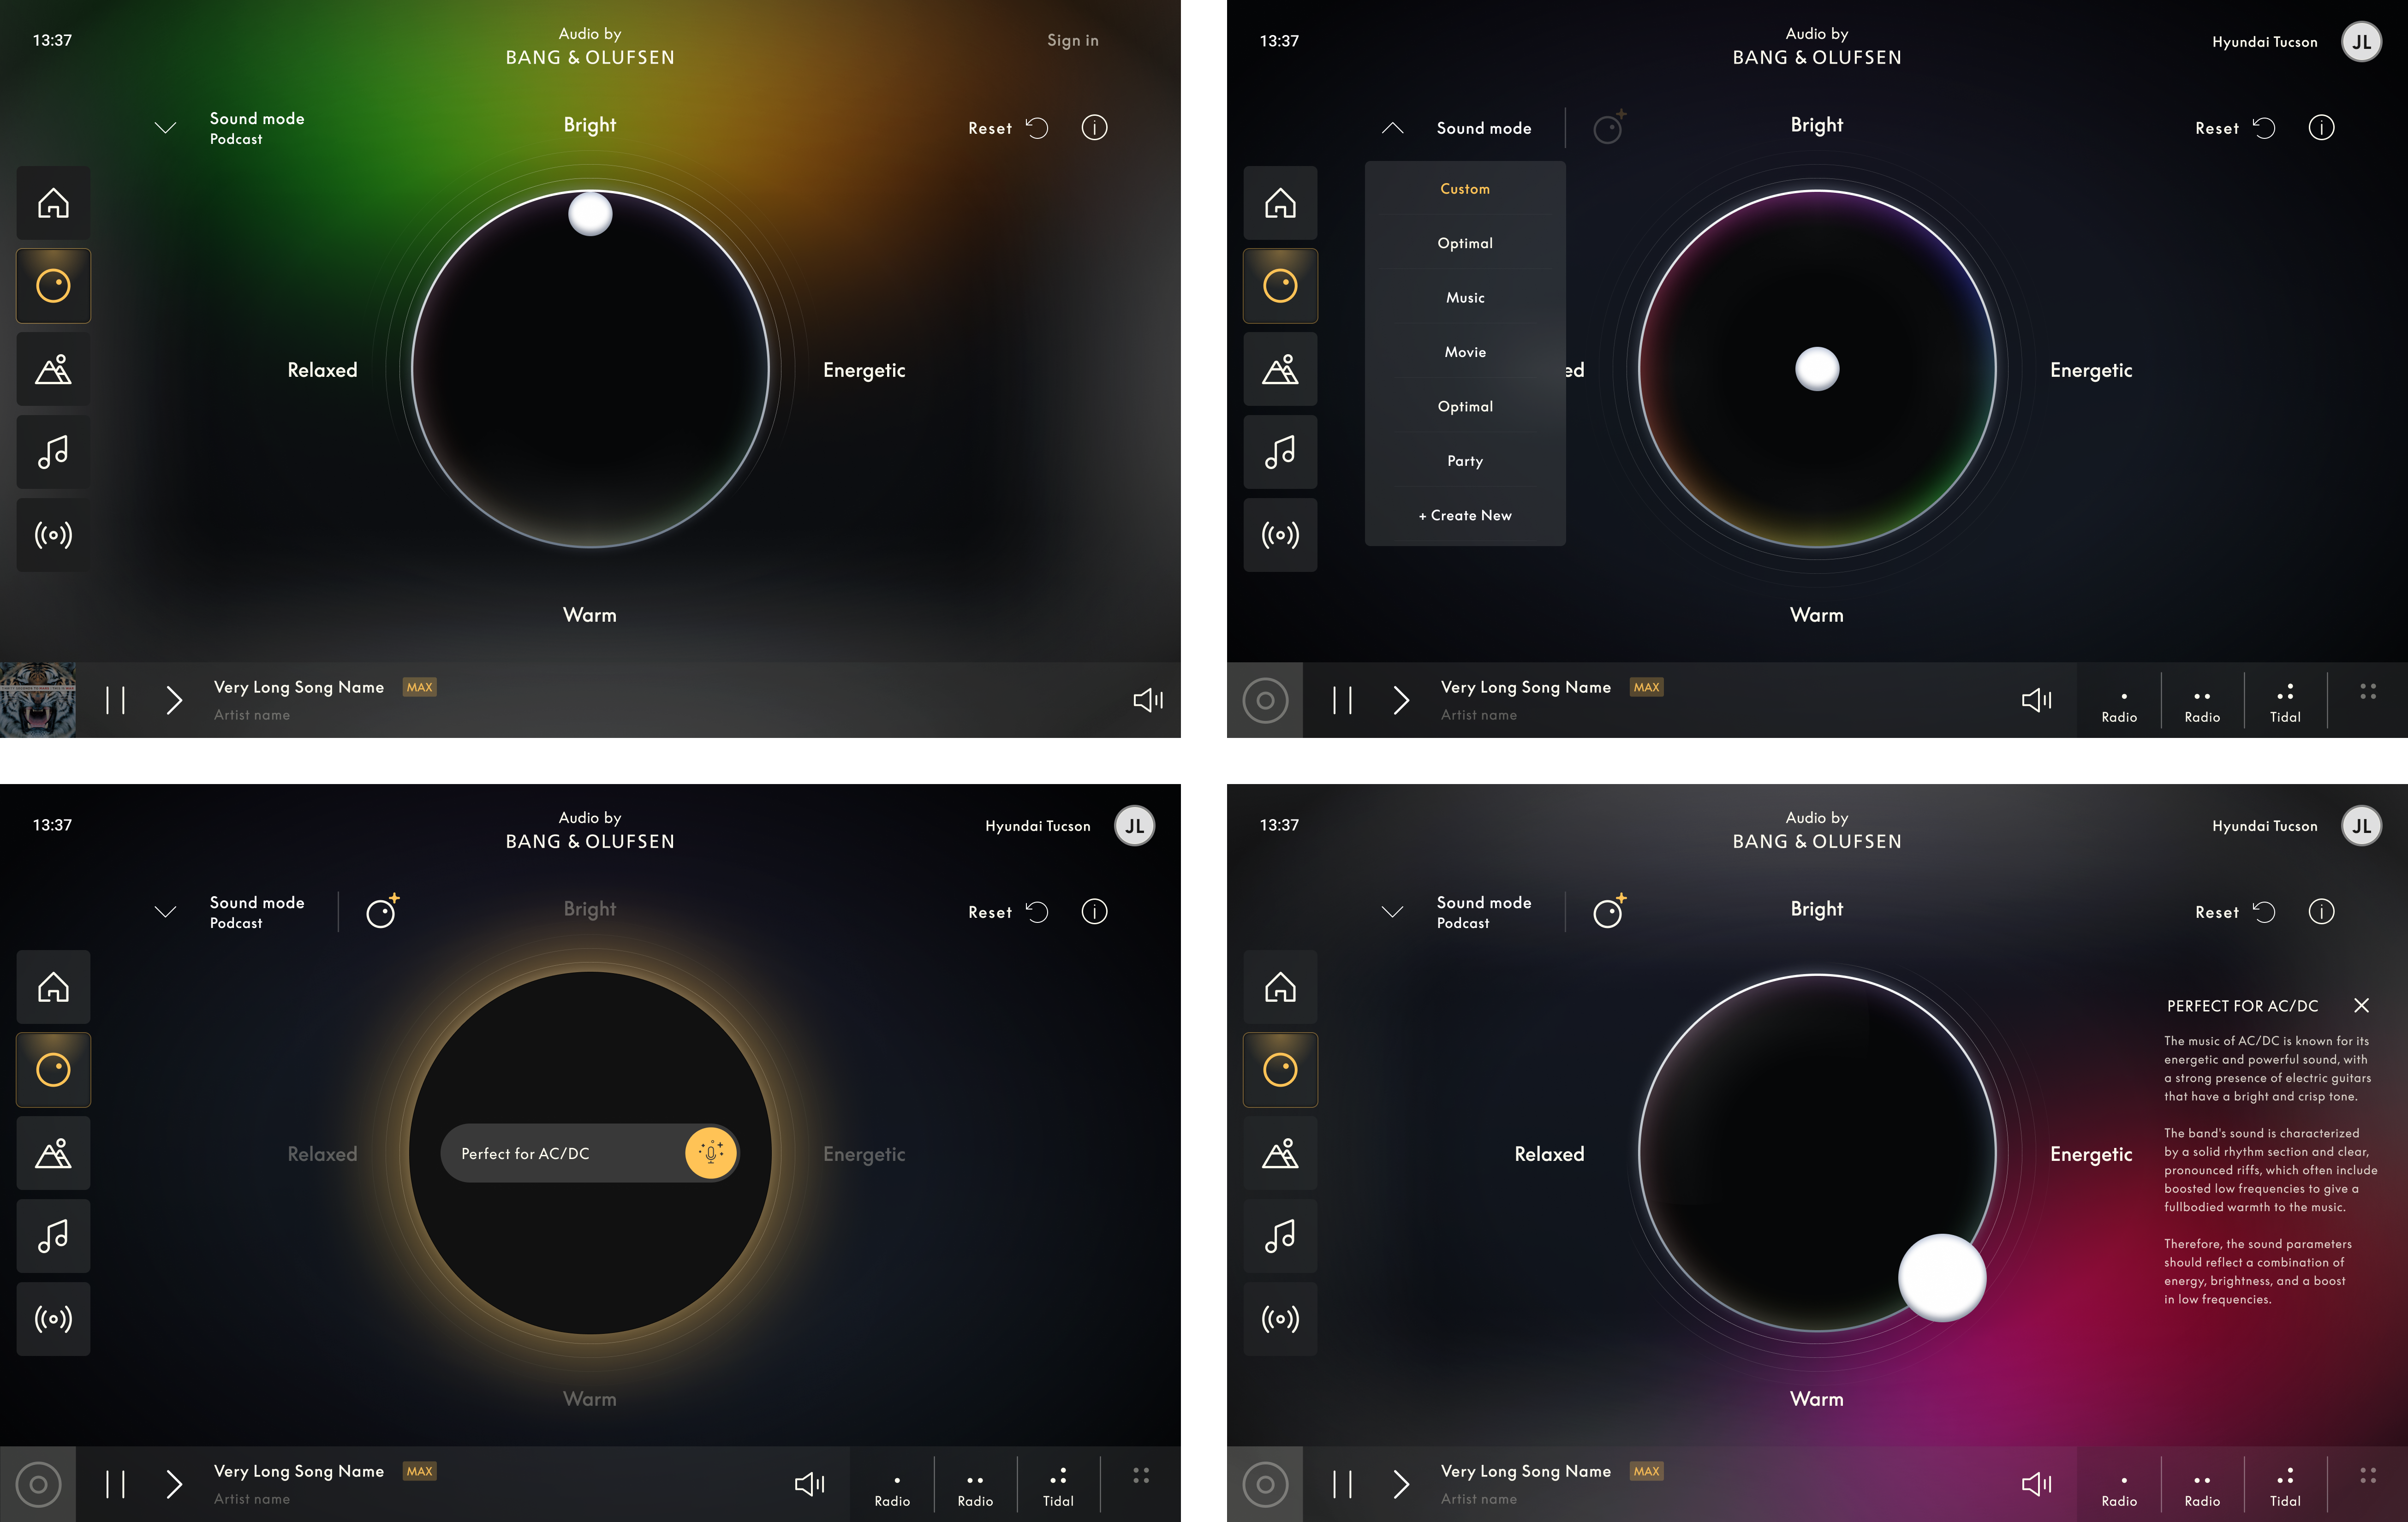Screen dimensions: 2408x1522
Task: Click the tiger album art thumbnail
Action: pyautogui.click(x=38, y=700)
